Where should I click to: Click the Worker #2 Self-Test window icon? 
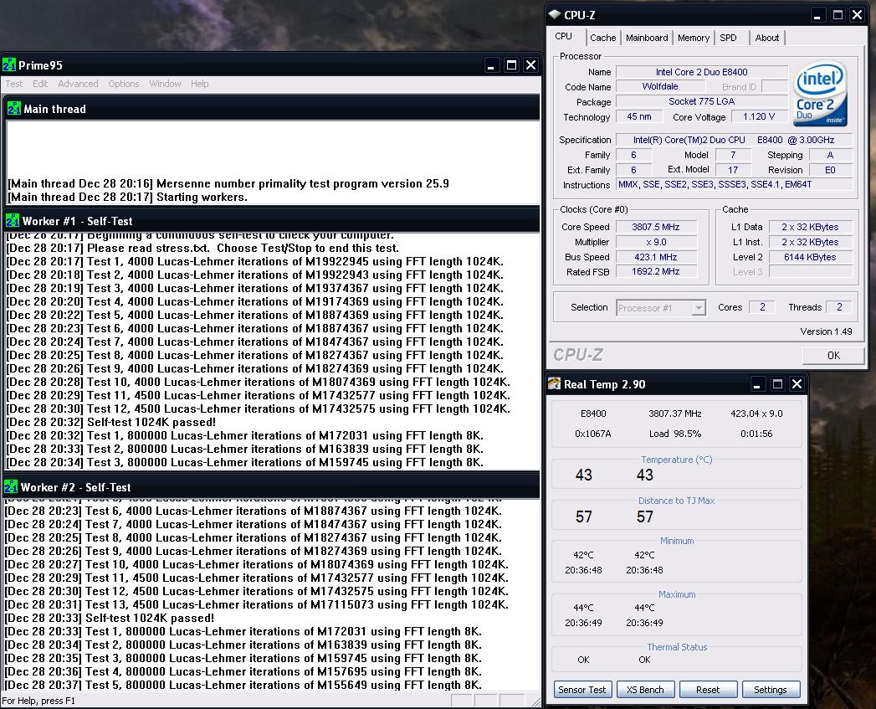click(11, 487)
